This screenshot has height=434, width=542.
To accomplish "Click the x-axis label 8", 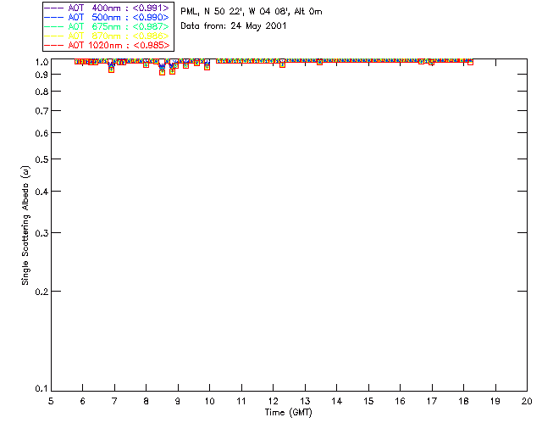I will [x=147, y=401].
